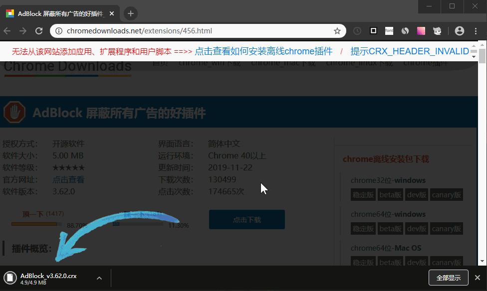Open the clock-shaped extension icon
Viewport: 487px width, 291px height.
[357, 31]
